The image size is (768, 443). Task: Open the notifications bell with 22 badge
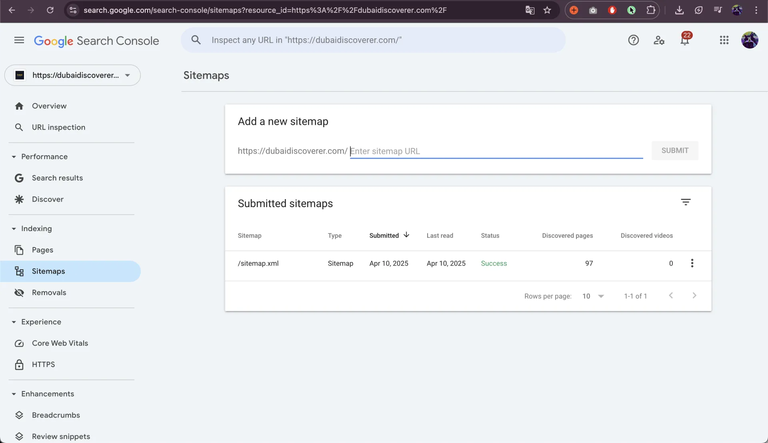click(x=685, y=39)
